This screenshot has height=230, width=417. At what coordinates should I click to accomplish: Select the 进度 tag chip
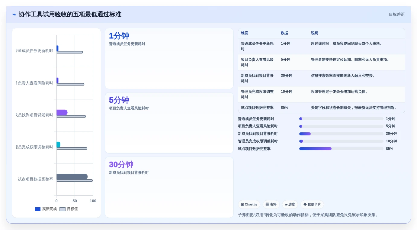(x=290, y=205)
